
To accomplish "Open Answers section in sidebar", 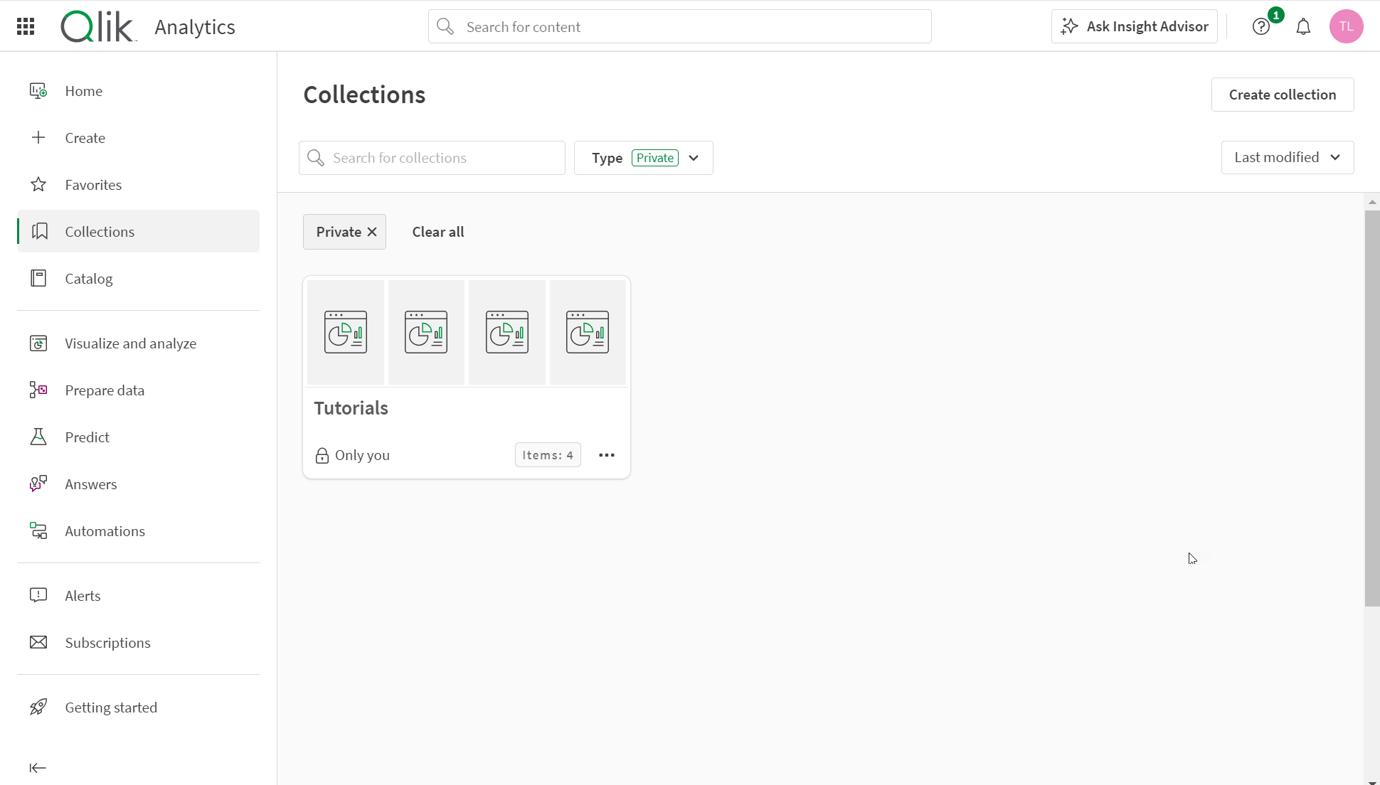I will point(91,484).
